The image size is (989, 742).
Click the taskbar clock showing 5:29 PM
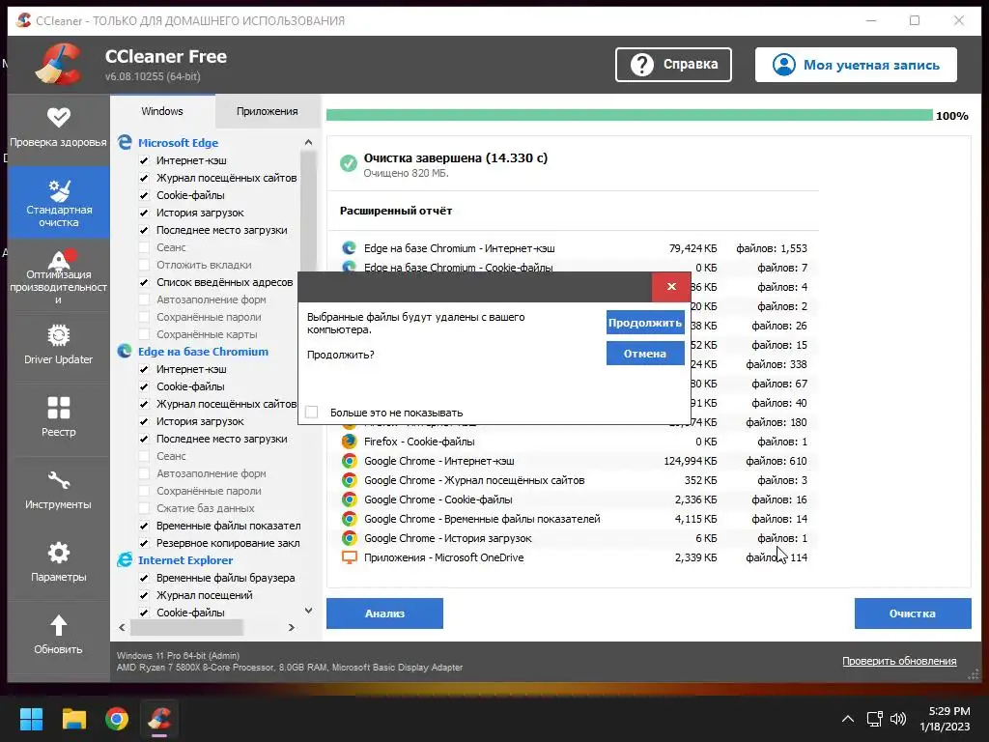[x=945, y=719]
